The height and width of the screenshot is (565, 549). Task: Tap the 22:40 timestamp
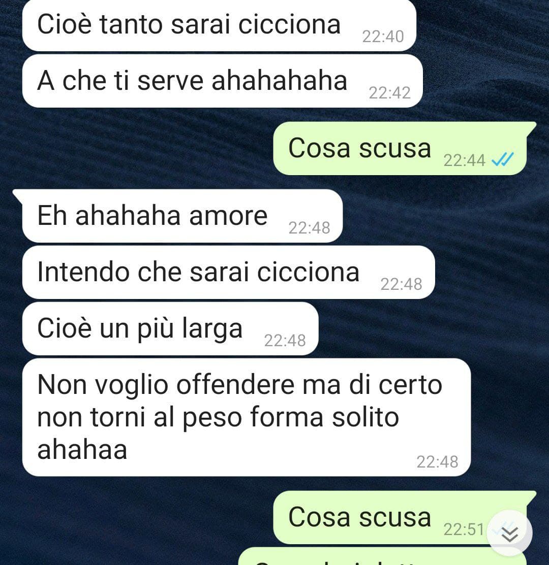point(383,37)
